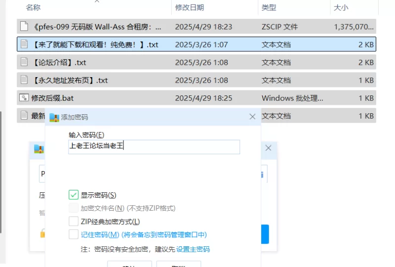Sort by 名称 column header

[33, 7]
